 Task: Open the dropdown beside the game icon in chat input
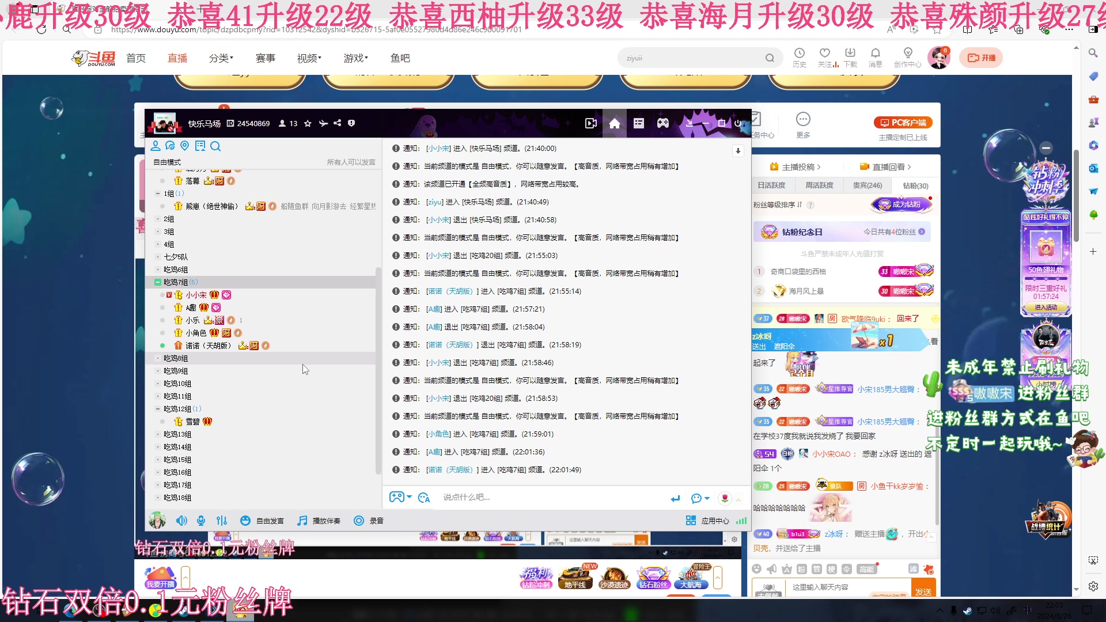coord(410,497)
